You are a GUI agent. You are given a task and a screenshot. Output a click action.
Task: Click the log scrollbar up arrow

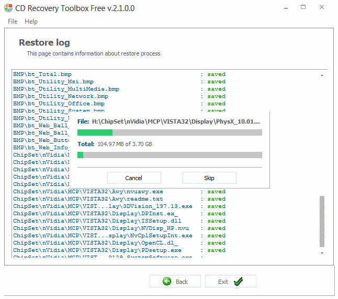click(322, 75)
